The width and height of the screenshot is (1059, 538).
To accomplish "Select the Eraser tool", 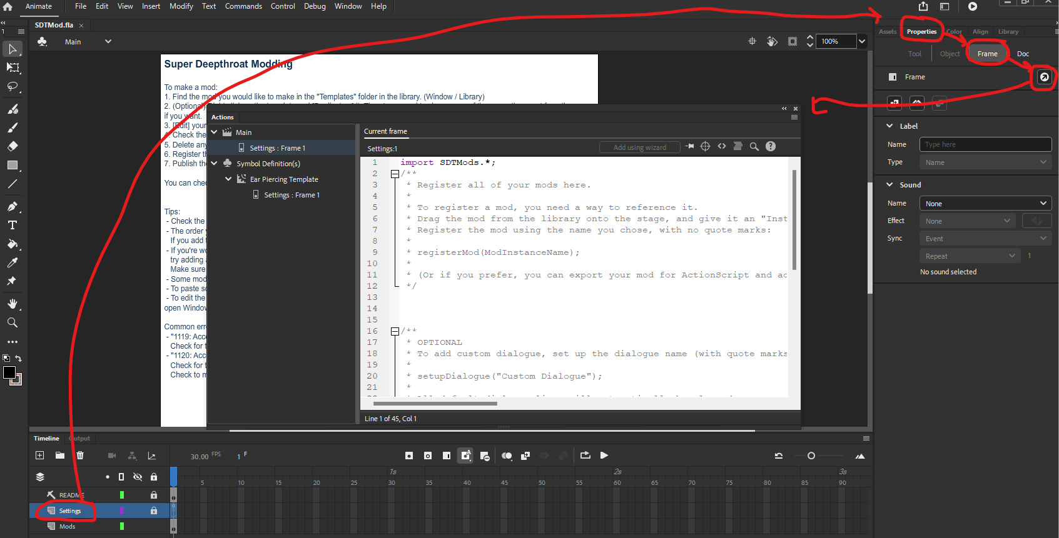I will 13,146.
